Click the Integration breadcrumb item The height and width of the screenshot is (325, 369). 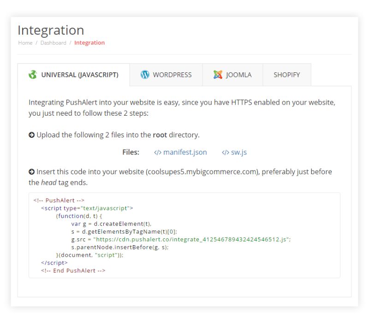[89, 43]
